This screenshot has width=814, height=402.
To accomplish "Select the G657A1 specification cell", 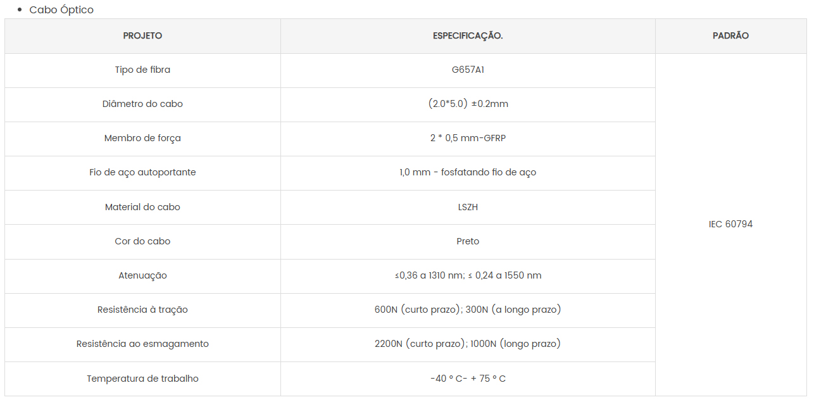I will (x=468, y=70).
